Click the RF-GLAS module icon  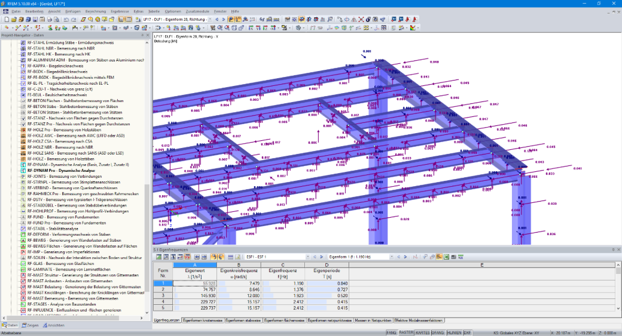pyautogui.click(x=23, y=264)
